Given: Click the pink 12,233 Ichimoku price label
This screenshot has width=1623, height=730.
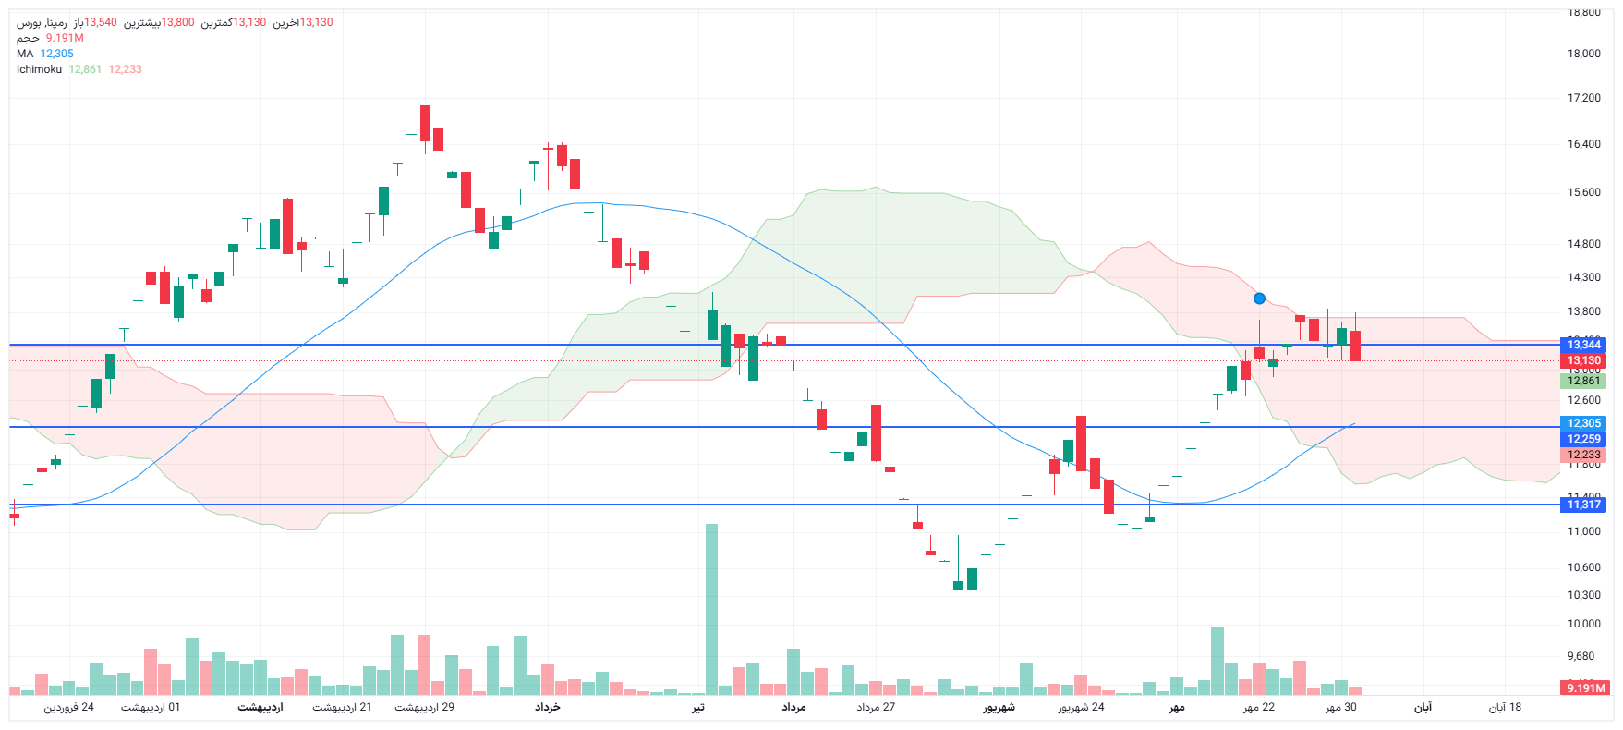Looking at the screenshot, I should pyautogui.click(x=1583, y=455).
